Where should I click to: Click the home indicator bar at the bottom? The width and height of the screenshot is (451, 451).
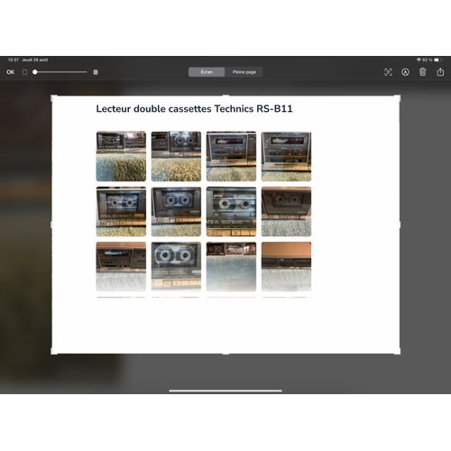tap(225, 391)
